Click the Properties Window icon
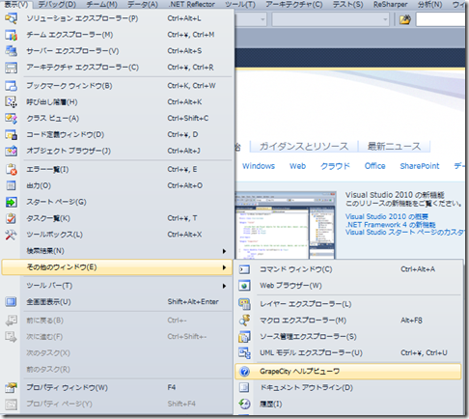This screenshot has width=469, height=419. 11,387
